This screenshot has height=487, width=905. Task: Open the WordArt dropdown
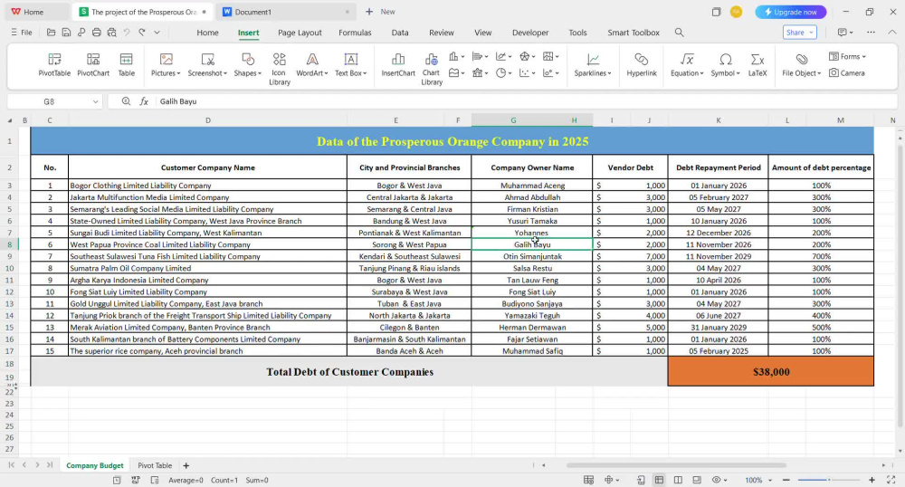(x=312, y=64)
